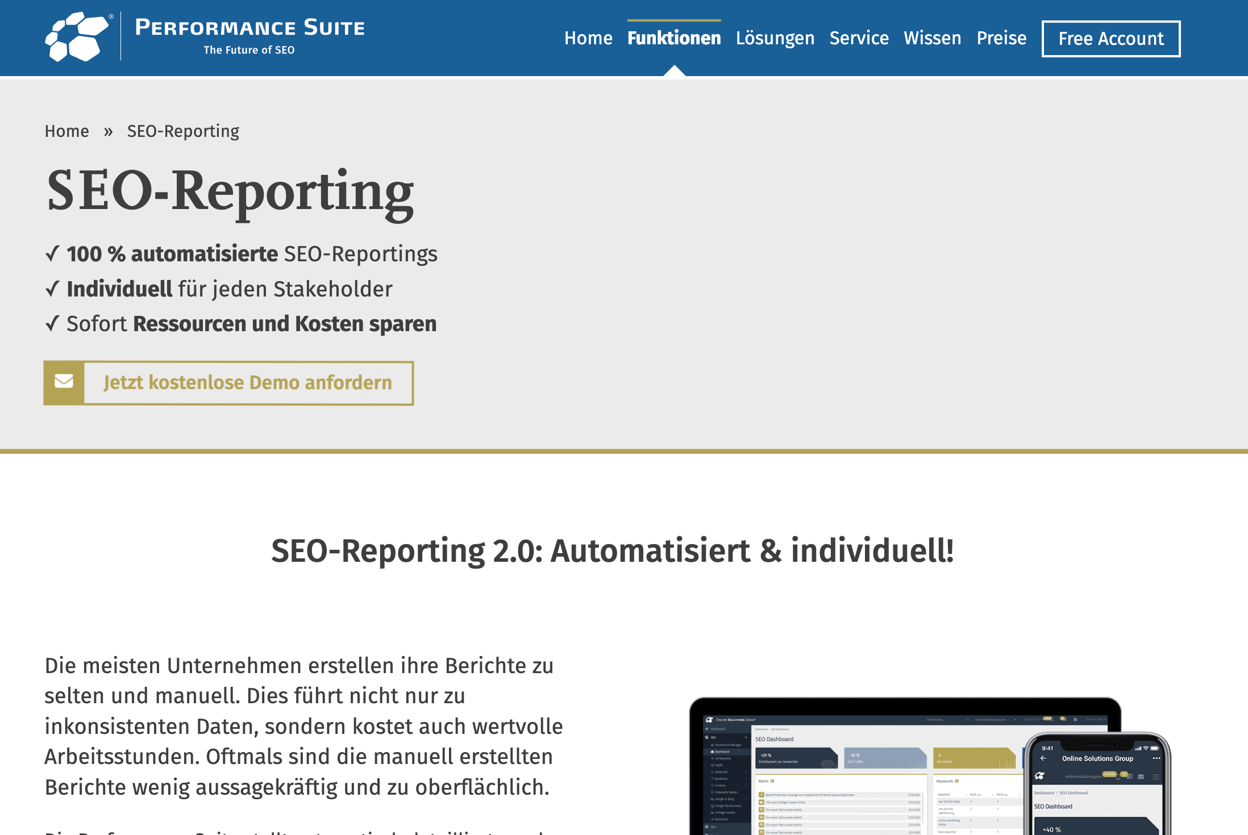This screenshot has height=835, width=1248.
Task: Click the checkmark icon next to Individuell
Action: click(51, 288)
